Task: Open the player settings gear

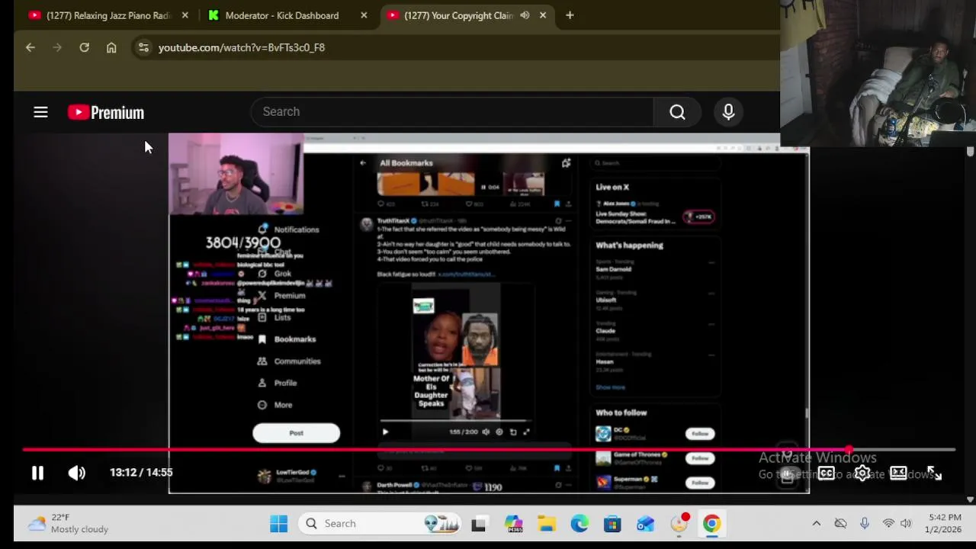Action: pos(862,474)
